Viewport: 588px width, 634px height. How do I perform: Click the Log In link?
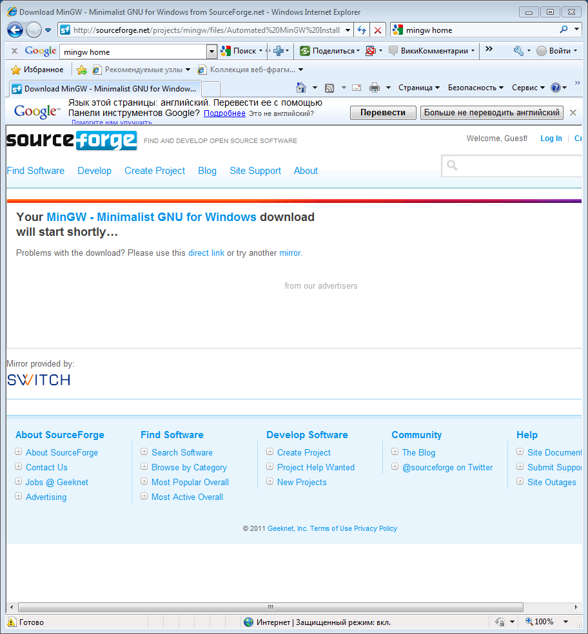(551, 139)
